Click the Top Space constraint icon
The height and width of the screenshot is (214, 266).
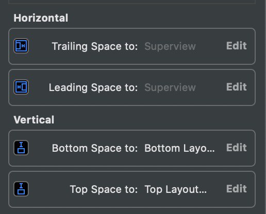tap(21, 189)
